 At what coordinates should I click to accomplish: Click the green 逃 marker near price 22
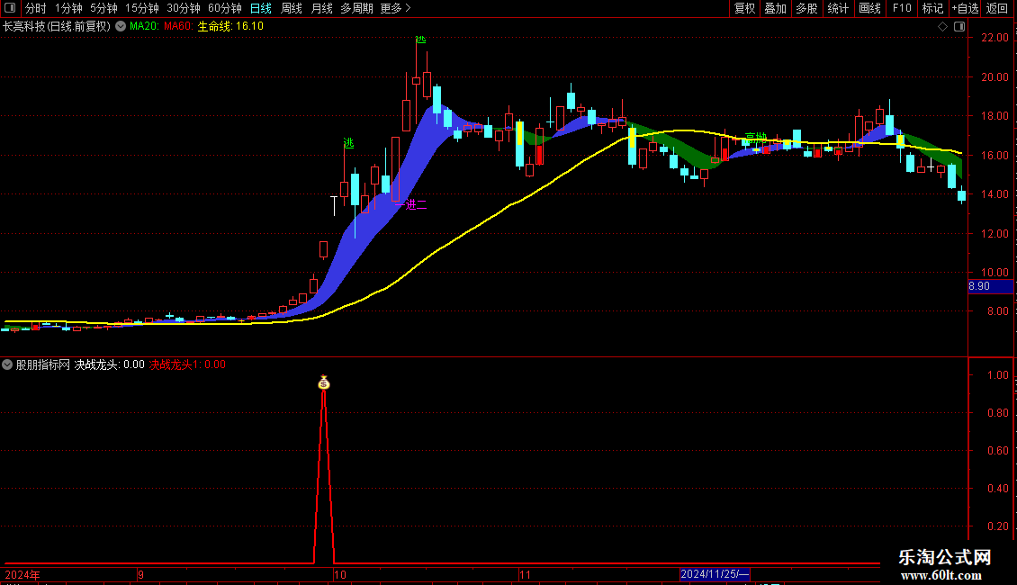(x=420, y=40)
